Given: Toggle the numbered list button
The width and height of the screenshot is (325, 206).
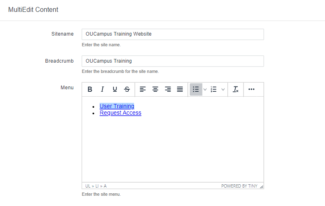Looking at the screenshot, I should point(214,89).
